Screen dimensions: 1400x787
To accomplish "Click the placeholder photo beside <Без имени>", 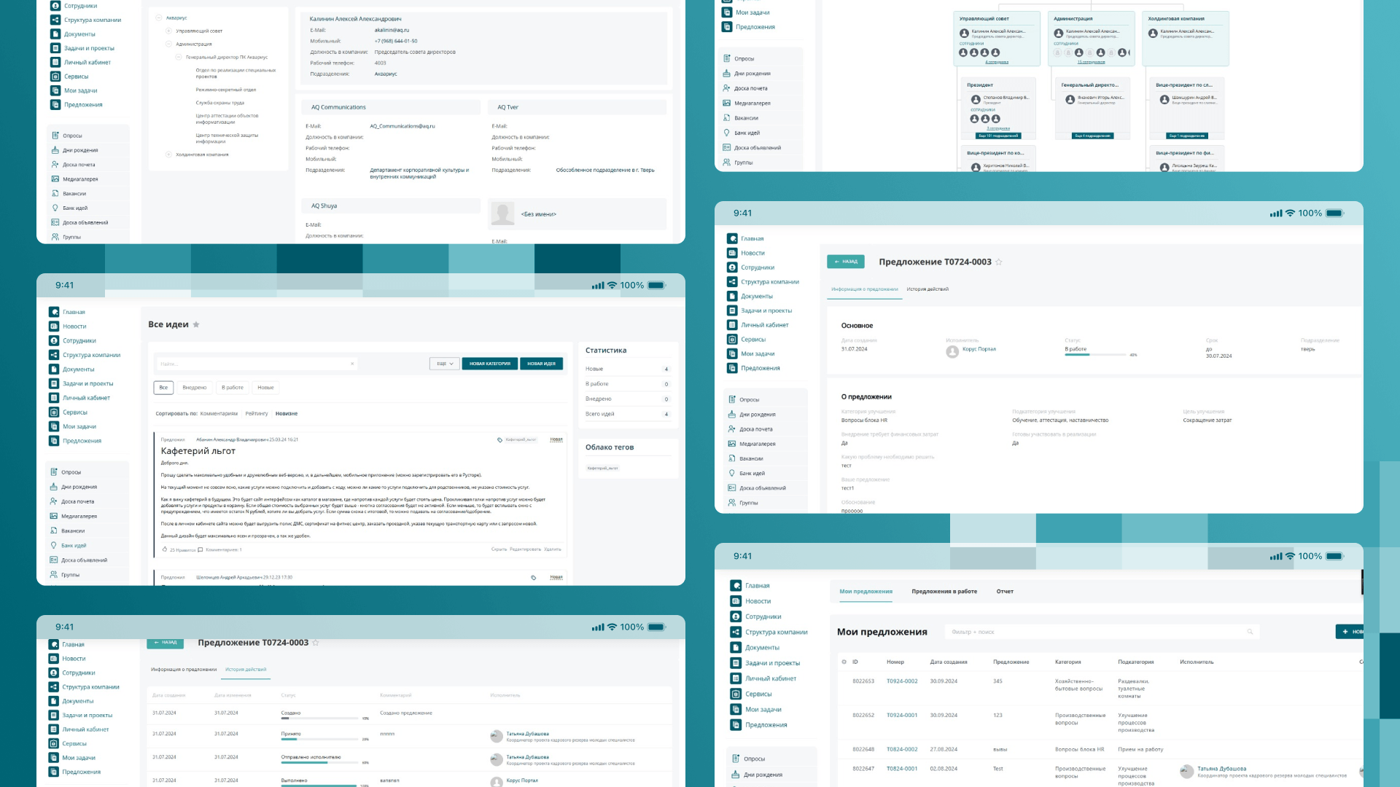I will click(502, 214).
